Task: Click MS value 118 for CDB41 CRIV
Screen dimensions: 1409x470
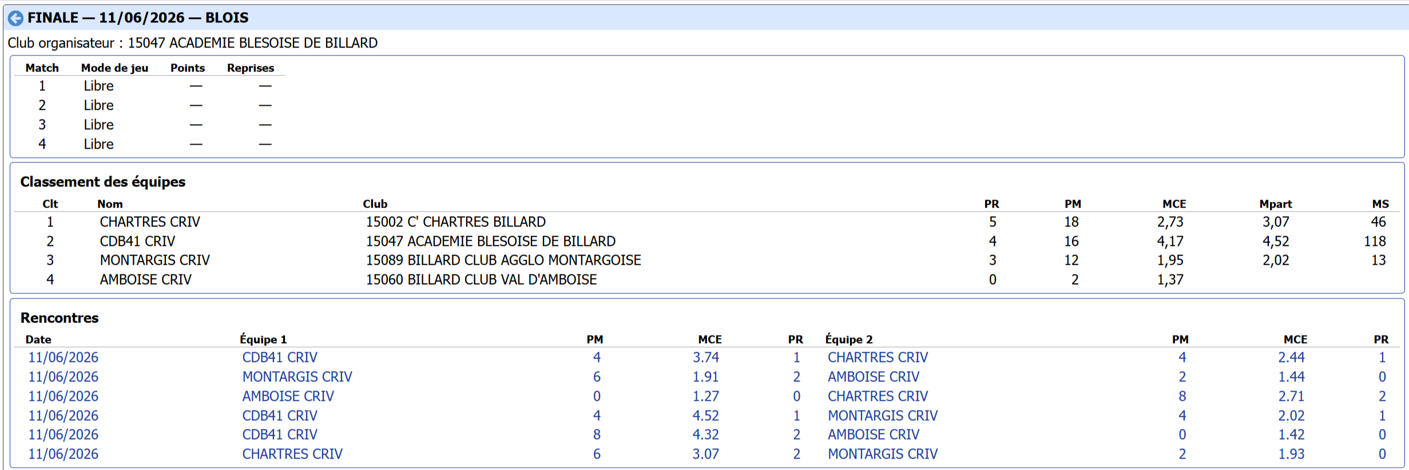Action: point(1375,241)
